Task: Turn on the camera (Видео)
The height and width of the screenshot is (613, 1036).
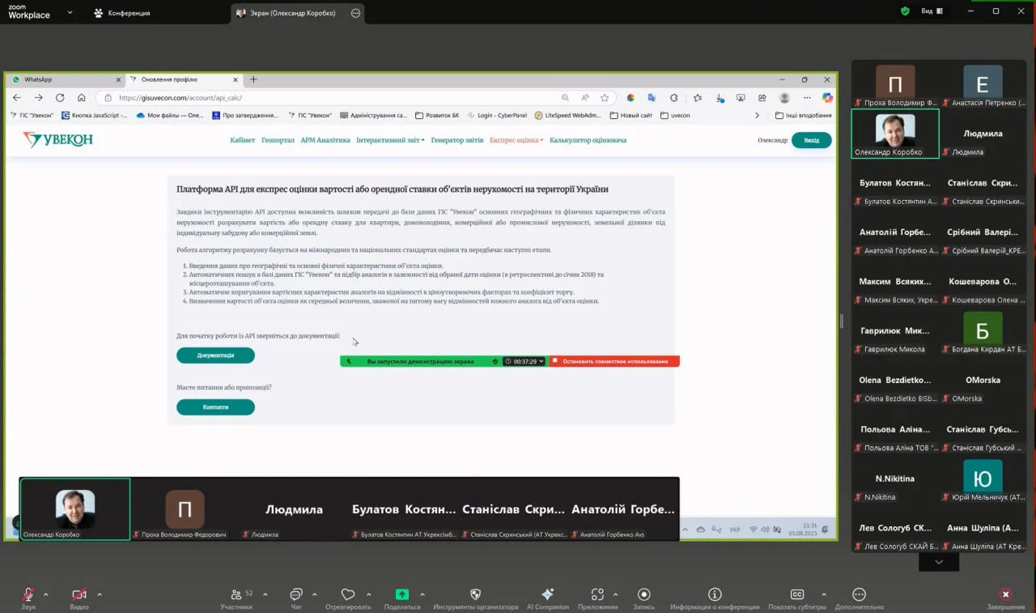Action: point(79,594)
